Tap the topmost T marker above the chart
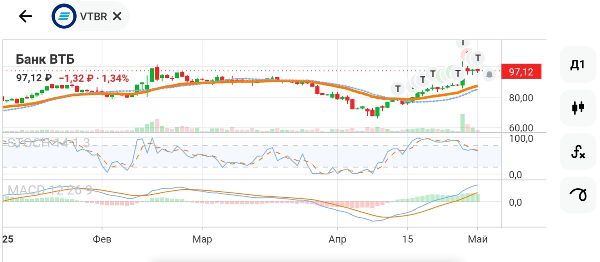600x262 pixels. pos(463,43)
